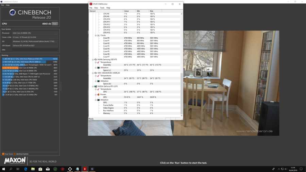The image size is (306, 172).
Task: Open Microsoft Store from the taskbar
Action: point(40,169)
